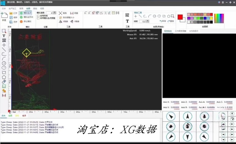Open the 视图 ribbon tab
Viewport: 236px width, 144px height.
click(42, 9)
